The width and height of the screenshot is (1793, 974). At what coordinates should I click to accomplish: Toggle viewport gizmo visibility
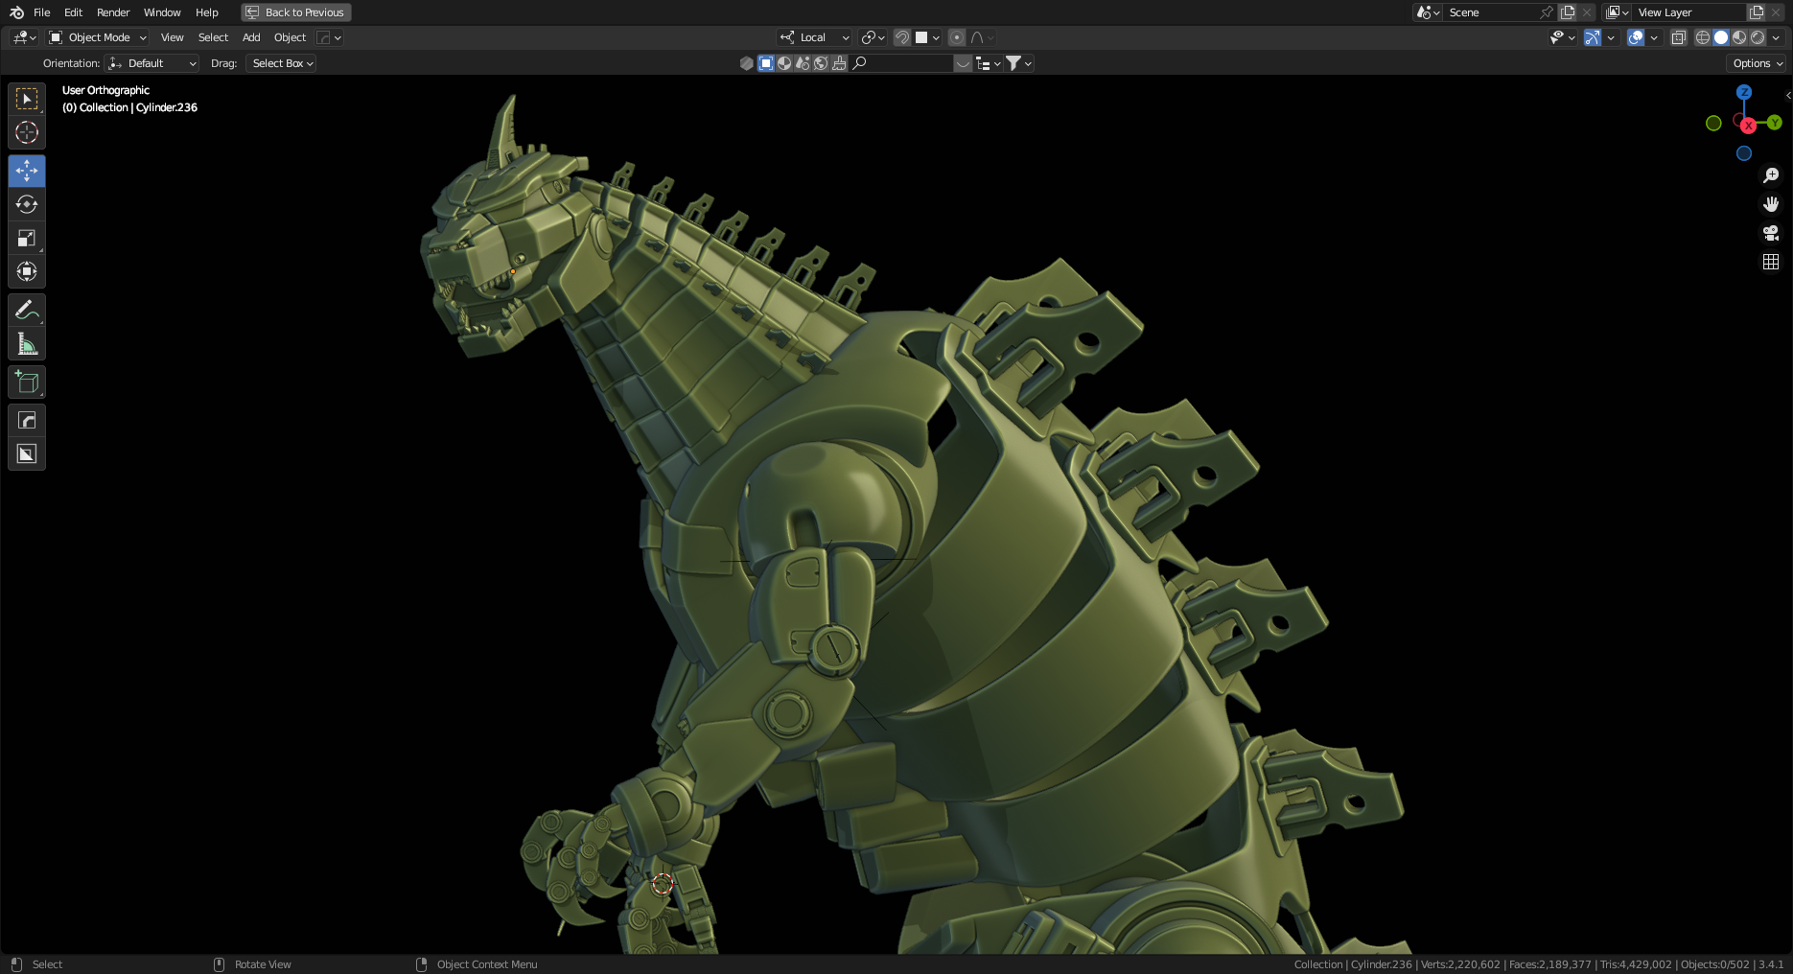click(x=1593, y=37)
